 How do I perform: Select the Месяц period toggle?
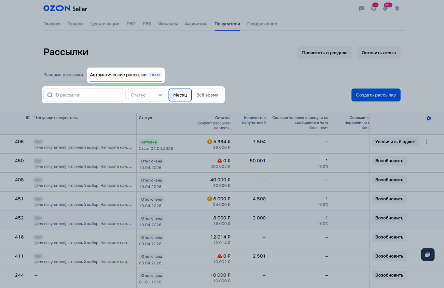180,95
